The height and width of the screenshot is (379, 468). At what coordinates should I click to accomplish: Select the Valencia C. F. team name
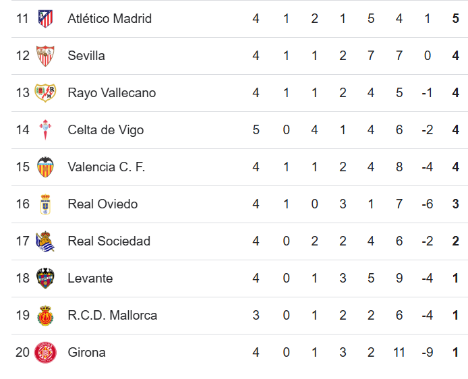(x=106, y=167)
